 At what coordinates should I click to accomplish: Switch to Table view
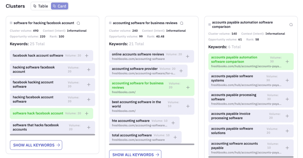click(x=41, y=6)
